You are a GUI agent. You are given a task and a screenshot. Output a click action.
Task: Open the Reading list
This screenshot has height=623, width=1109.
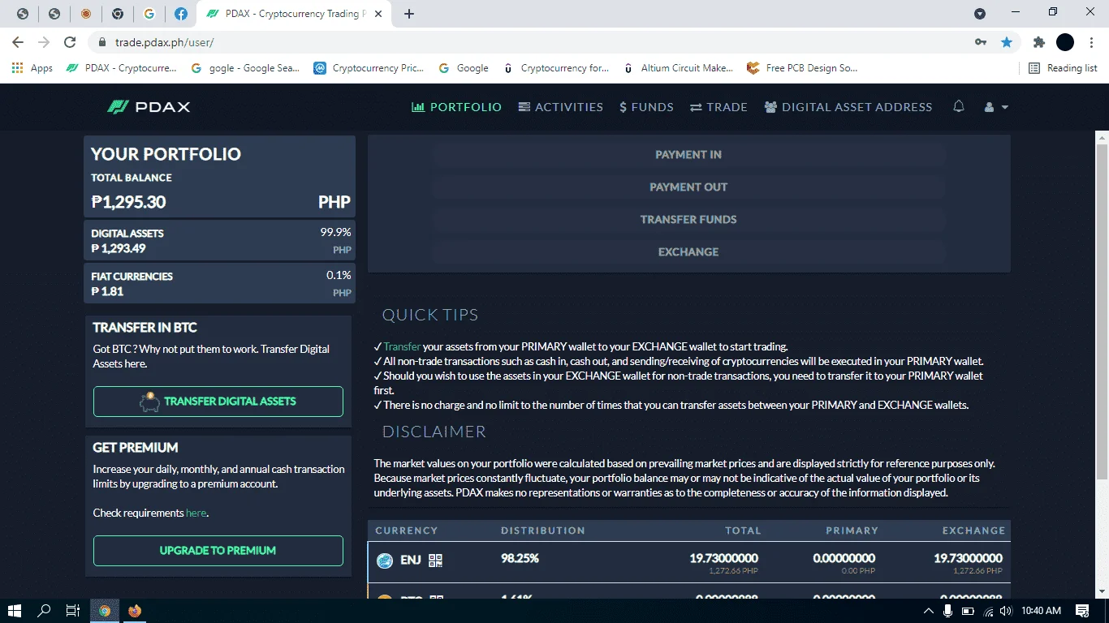click(x=1063, y=68)
